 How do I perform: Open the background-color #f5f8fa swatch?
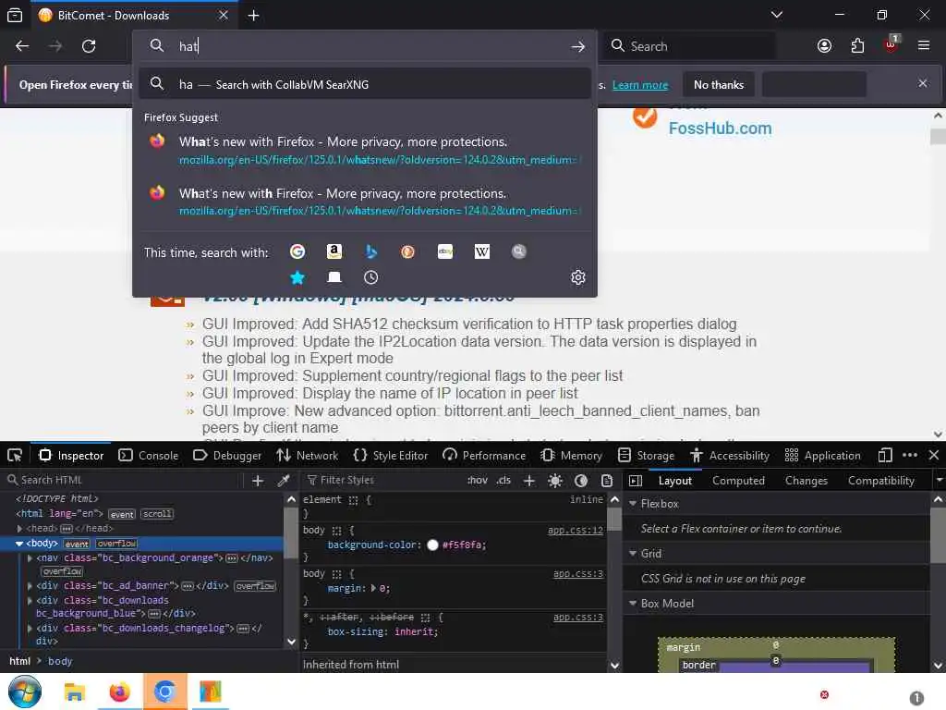click(432, 545)
